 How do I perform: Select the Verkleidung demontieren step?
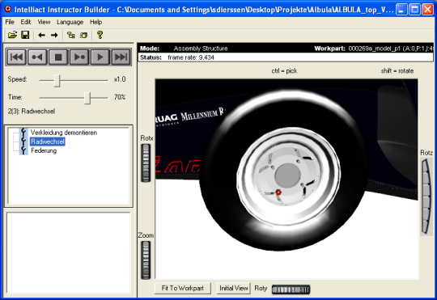tap(64, 133)
